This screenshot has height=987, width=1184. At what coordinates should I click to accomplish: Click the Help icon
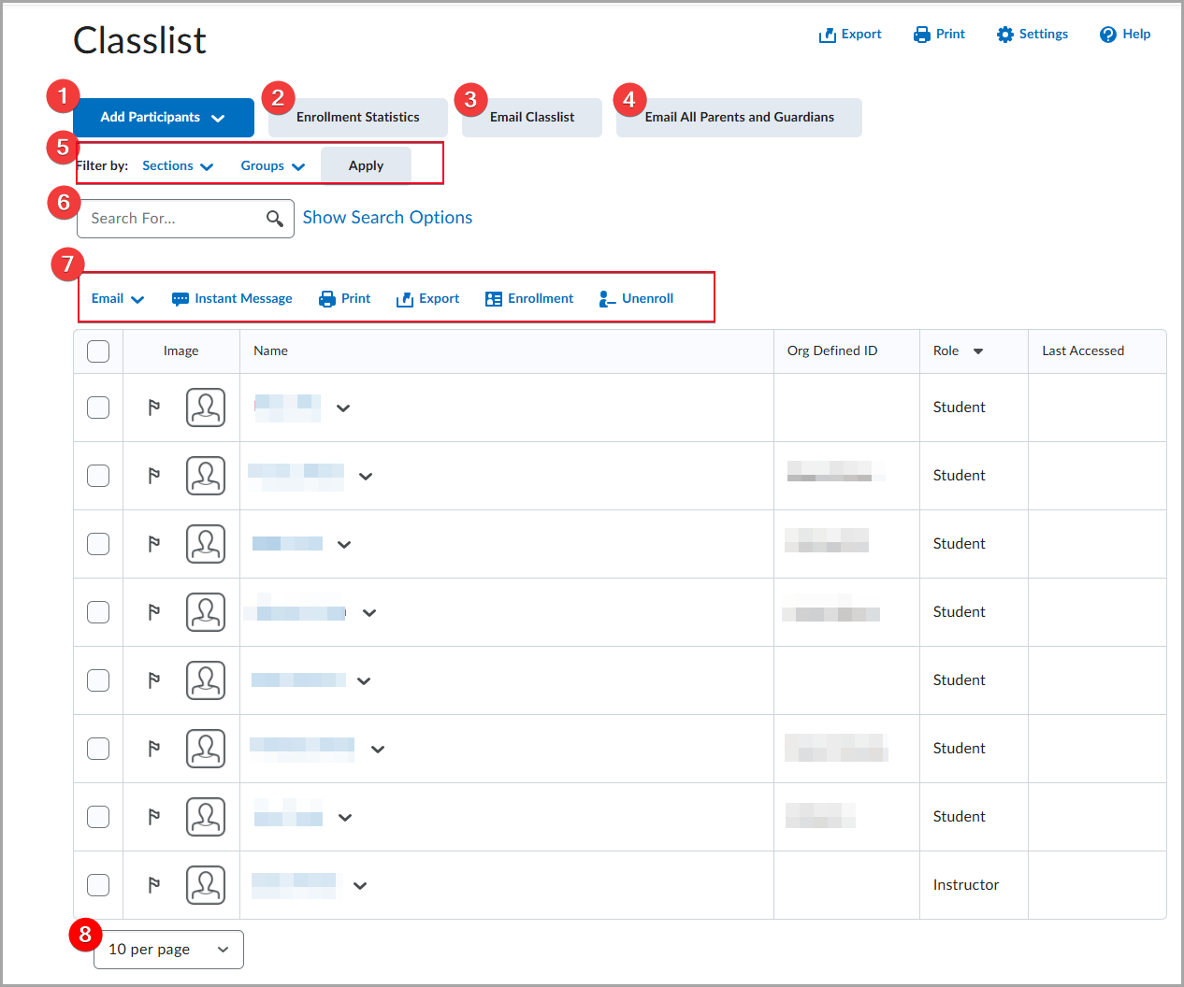1124,34
